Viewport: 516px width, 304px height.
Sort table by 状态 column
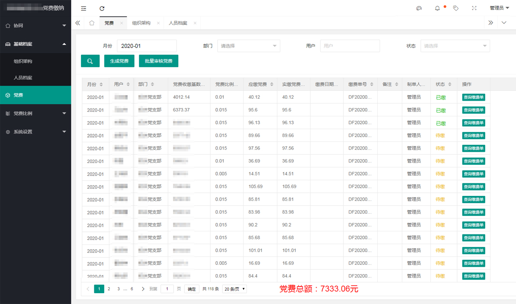coord(450,85)
